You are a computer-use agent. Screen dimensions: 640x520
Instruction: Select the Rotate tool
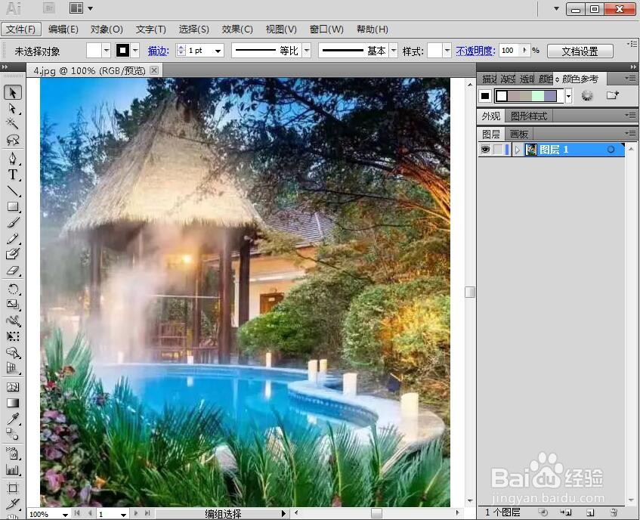[13, 289]
